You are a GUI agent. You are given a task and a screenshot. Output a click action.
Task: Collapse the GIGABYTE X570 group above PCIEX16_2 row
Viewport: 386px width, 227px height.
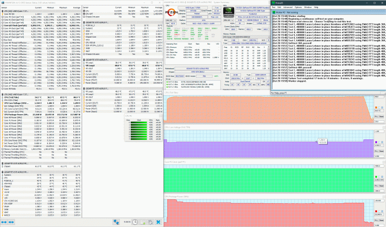pyautogui.click(x=122, y=22)
